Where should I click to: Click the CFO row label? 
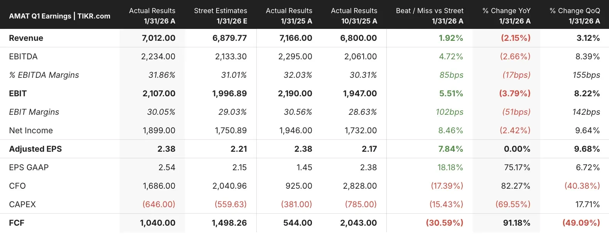17,186
